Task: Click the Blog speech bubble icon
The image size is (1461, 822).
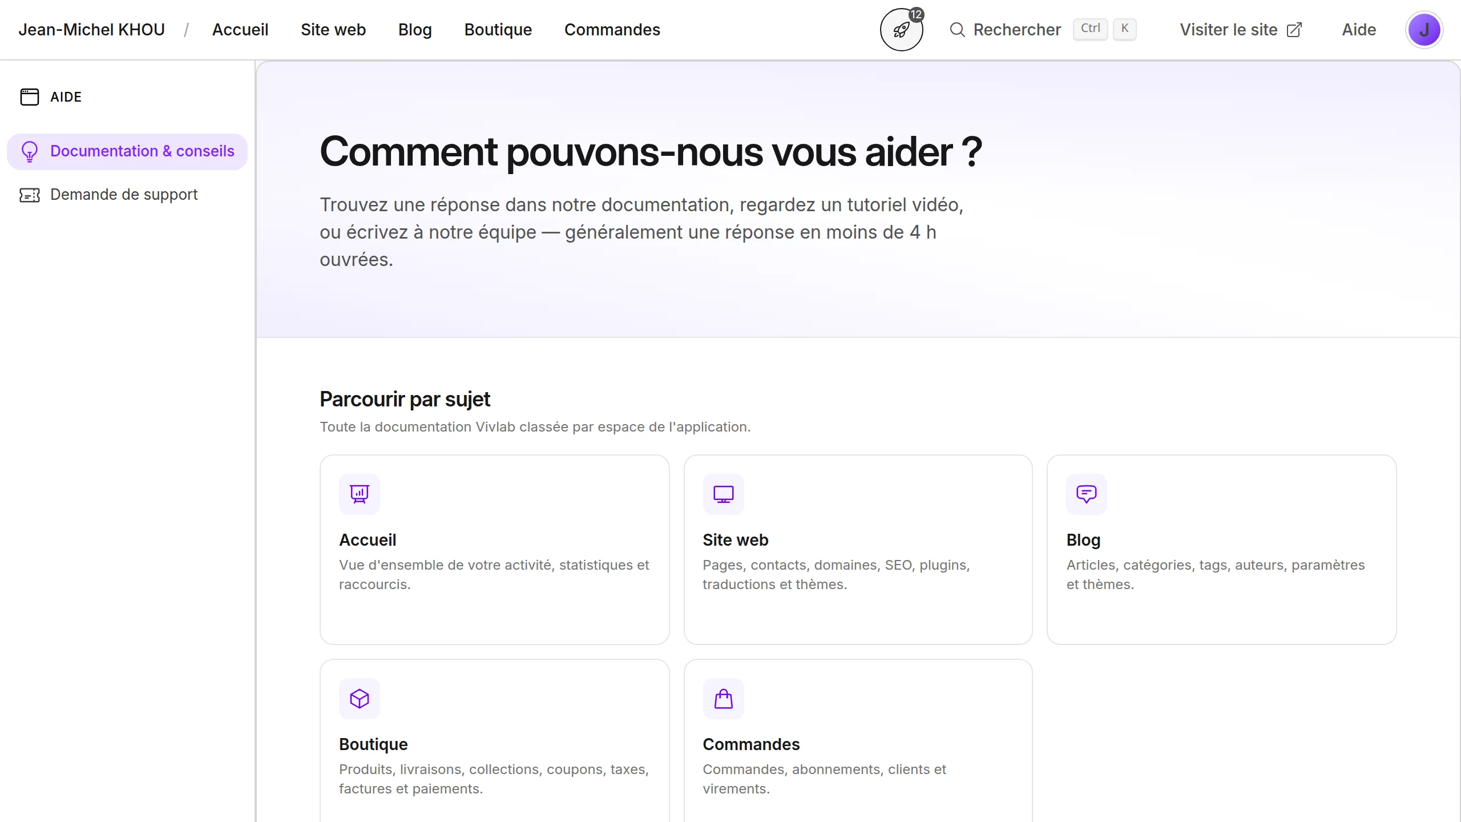Action: click(1086, 494)
